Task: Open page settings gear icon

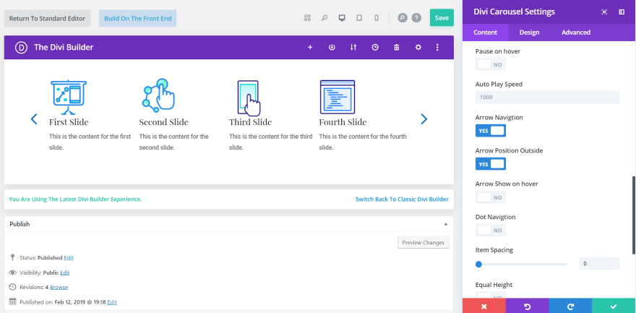Action: (x=418, y=48)
